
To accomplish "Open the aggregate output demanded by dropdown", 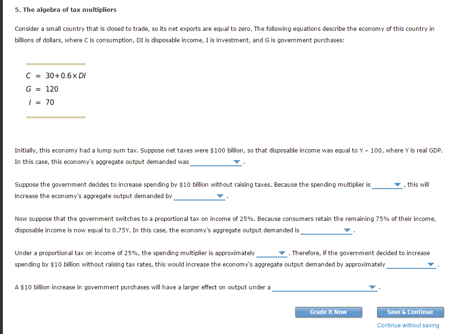I will coord(199,196).
